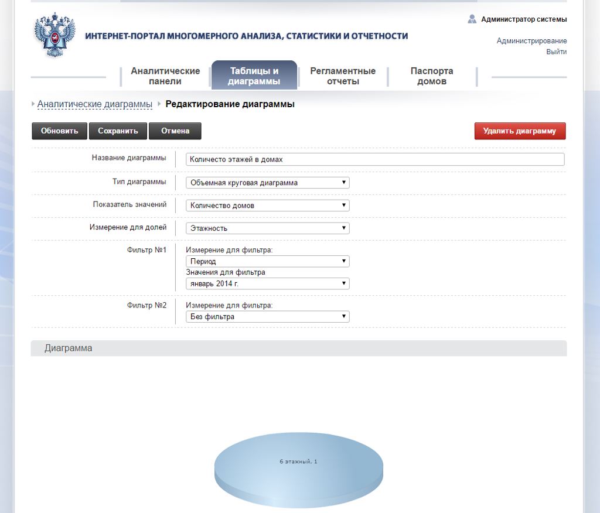Open the Период filter dimension dropdown
The width and height of the screenshot is (600, 513).
268,261
